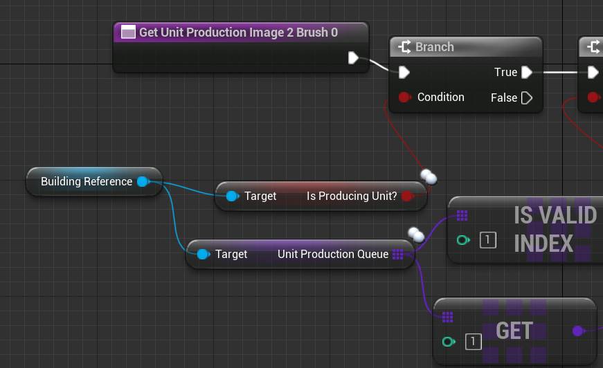Viewport: 603px width, 368px height.
Task: Click the True exec output pin
Action: pyautogui.click(x=527, y=72)
